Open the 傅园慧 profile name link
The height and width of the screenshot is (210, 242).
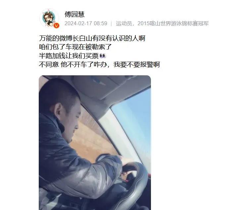[74, 14]
